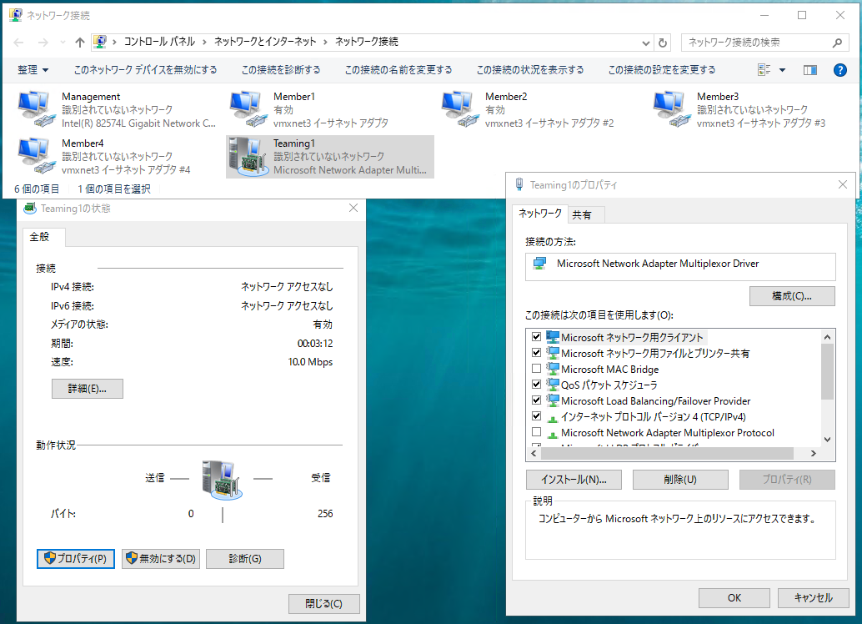Click このネットワーク デバイスを無効にする command

pos(145,70)
